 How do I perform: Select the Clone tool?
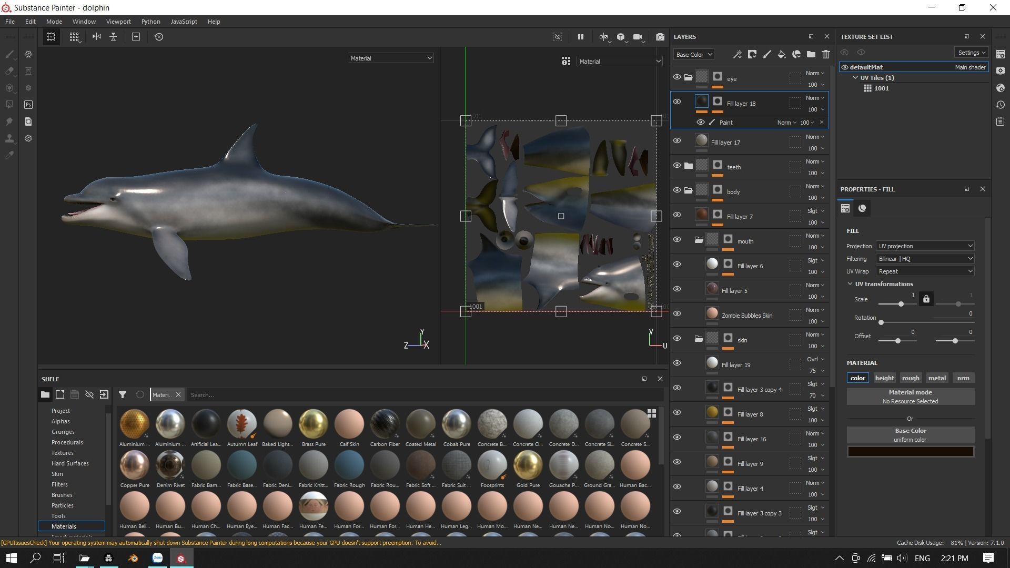click(9, 138)
